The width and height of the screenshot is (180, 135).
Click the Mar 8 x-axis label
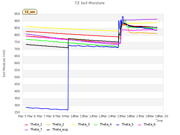click(x=50, y=116)
